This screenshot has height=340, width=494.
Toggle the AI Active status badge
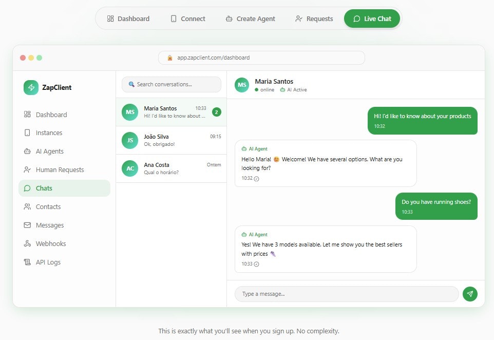[x=293, y=89]
